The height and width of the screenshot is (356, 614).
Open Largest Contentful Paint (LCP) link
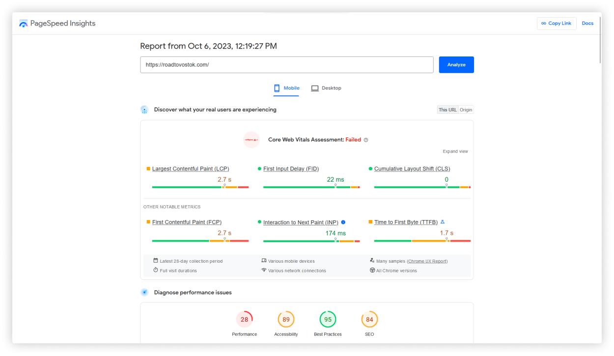click(191, 169)
